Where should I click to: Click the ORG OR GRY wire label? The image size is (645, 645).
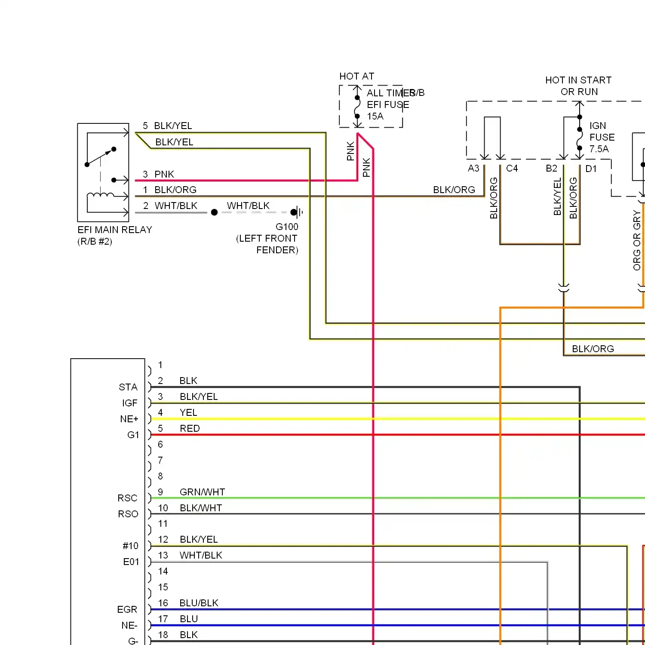coord(637,240)
